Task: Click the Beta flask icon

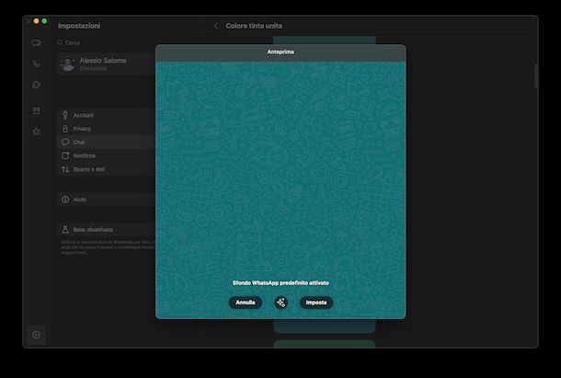Action: 65,229
